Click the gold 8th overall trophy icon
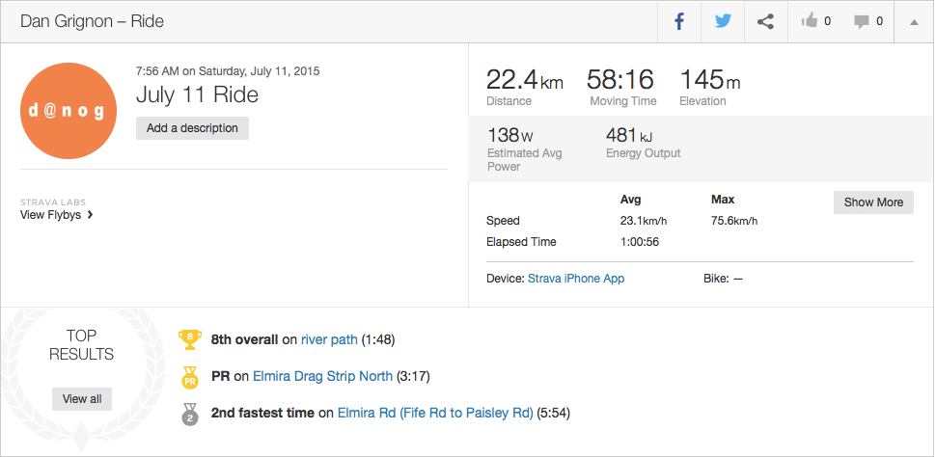Image resolution: width=936 pixels, height=457 pixels. (x=189, y=338)
